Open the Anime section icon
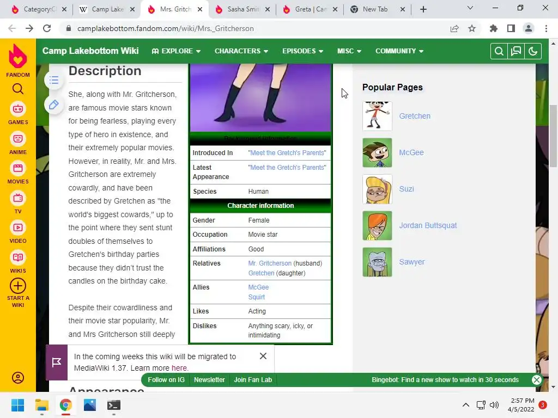 [x=18, y=139]
